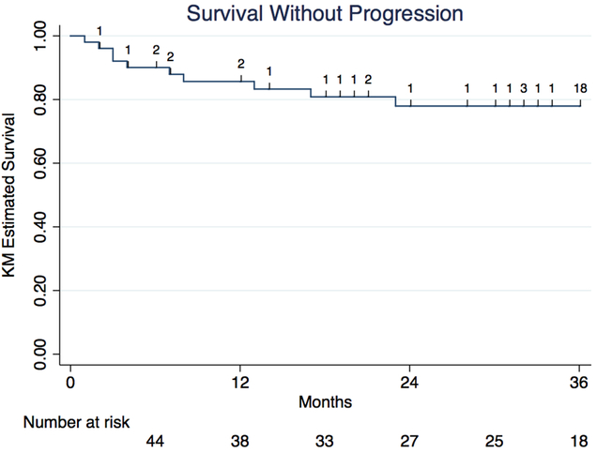Click the chart title Survival Without Progression
Viewport: 597px width, 453px height.
324,14
